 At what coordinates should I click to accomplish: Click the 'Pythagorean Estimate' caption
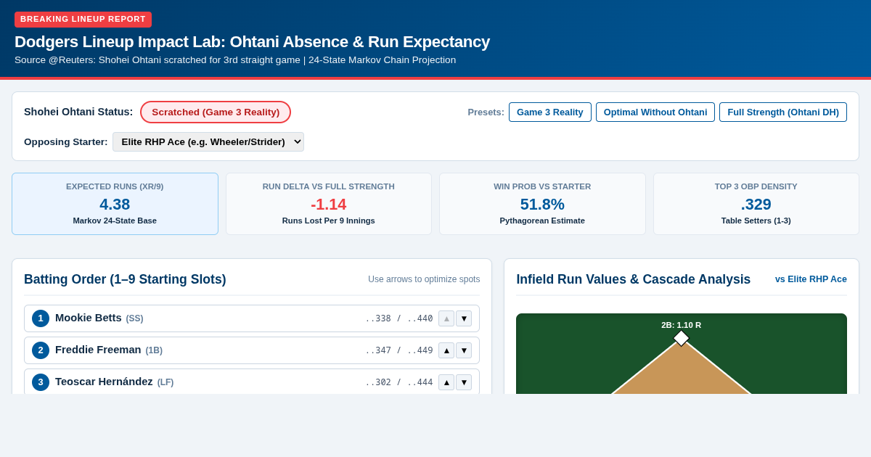pos(542,221)
